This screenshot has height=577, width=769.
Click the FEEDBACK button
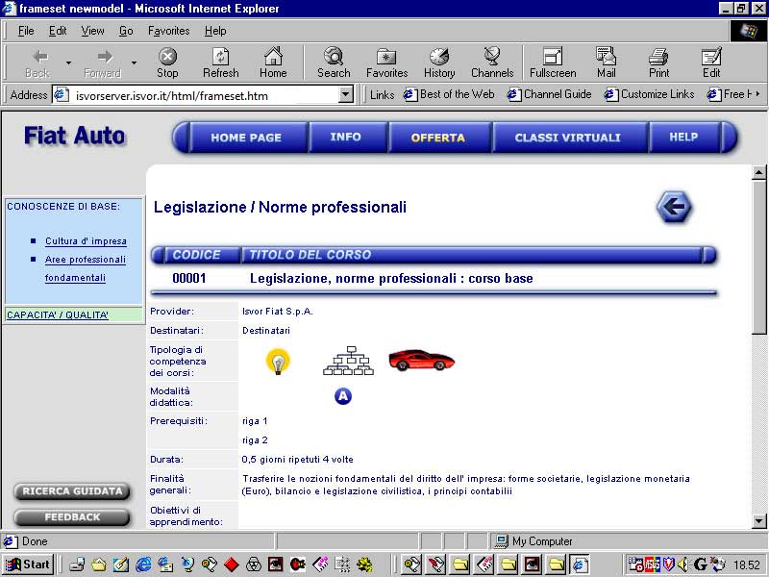click(72, 517)
